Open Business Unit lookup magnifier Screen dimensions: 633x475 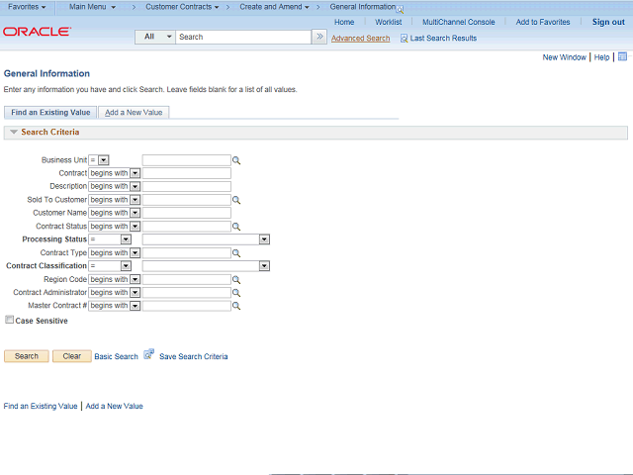point(236,160)
